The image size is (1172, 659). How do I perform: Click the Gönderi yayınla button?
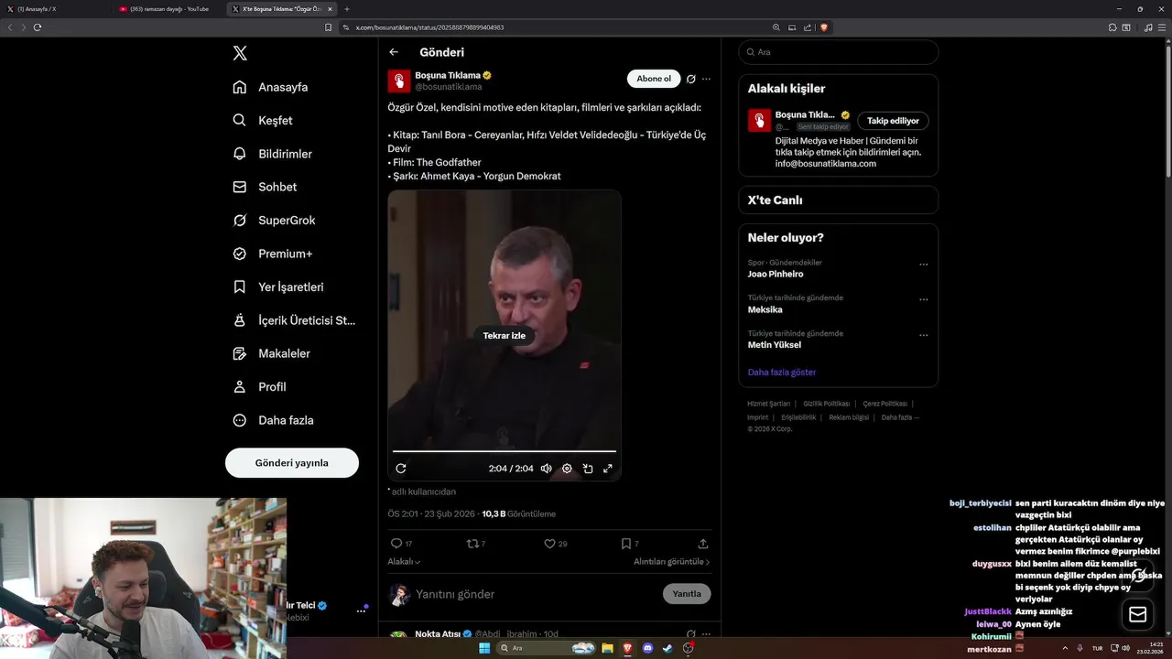pos(292,462)
